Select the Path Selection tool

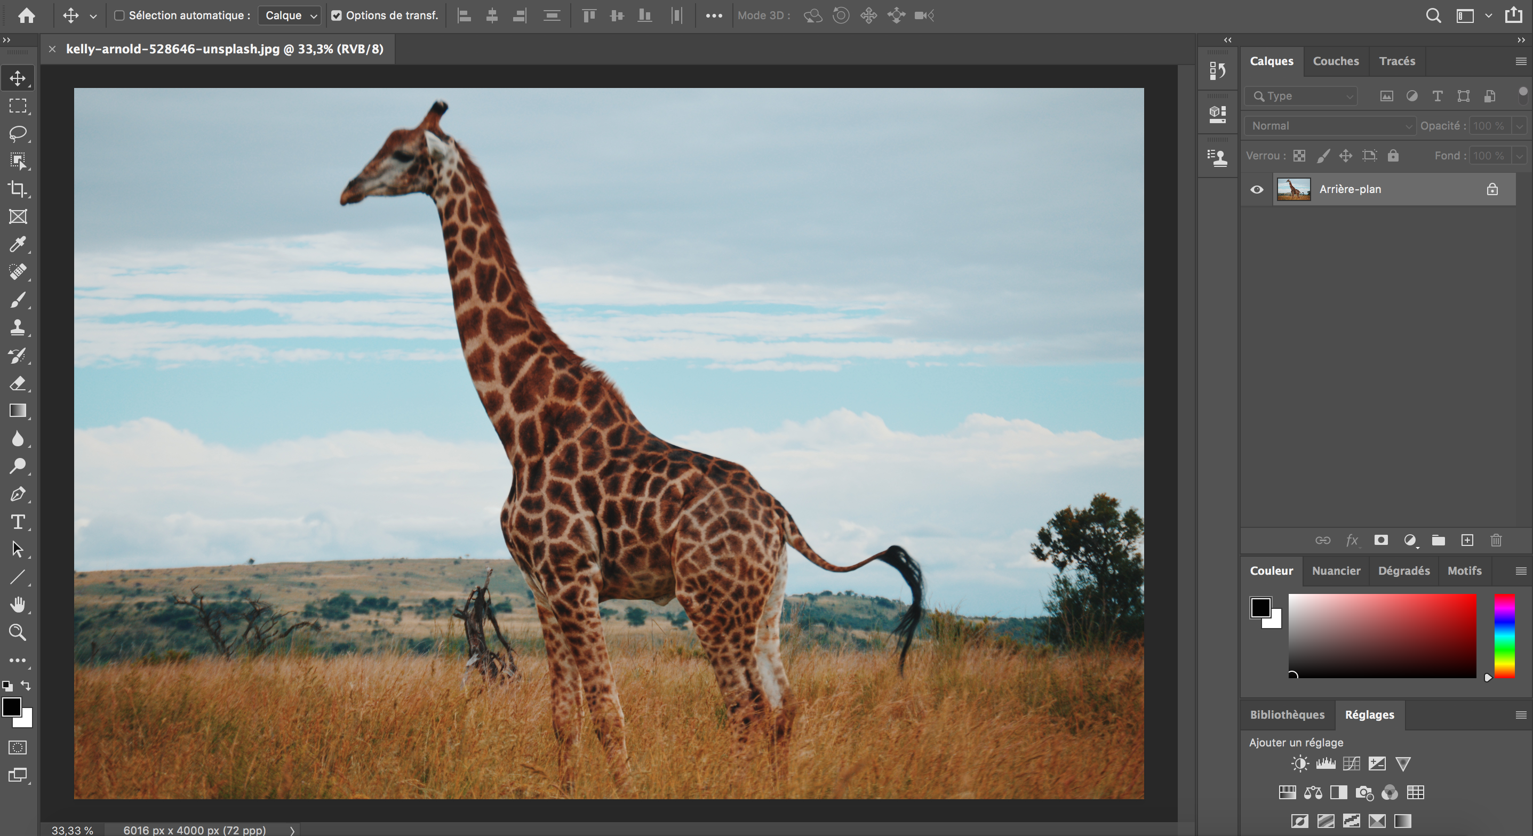pyautogui.click(x=18, y=549)
